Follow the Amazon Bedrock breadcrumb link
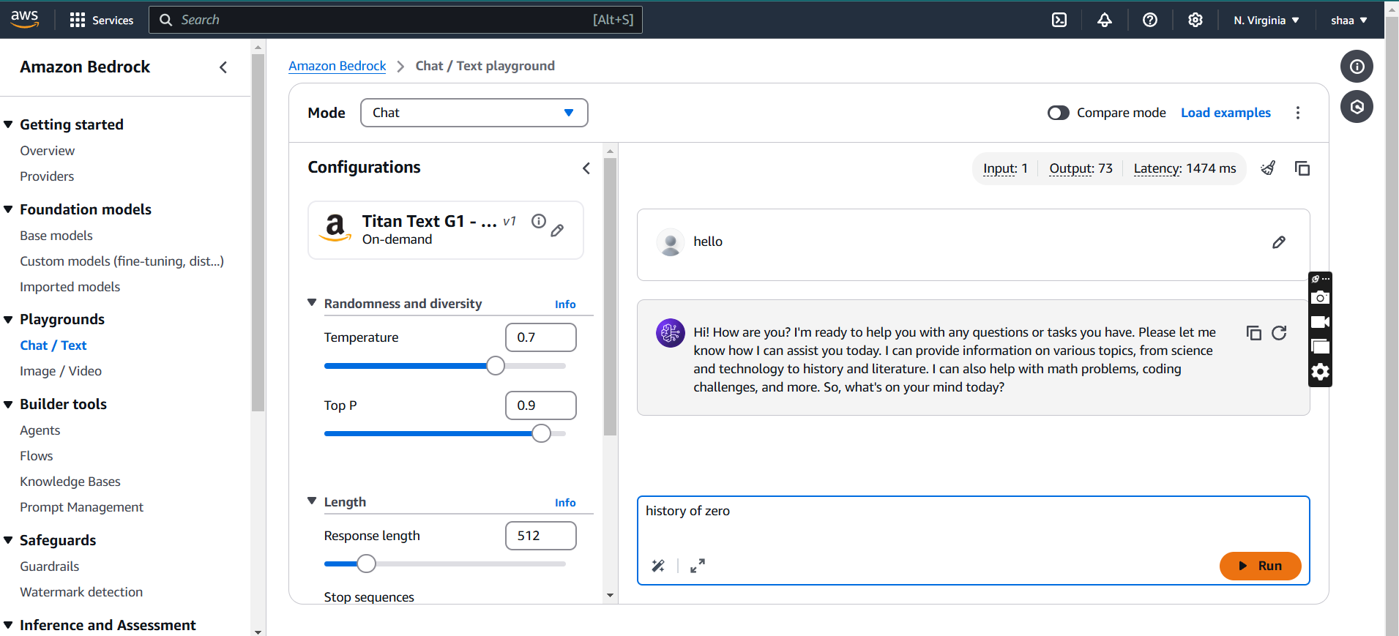Image resolution: width=1399 pixels, height=636 pixels. pyautogui.click(x=337, y=66)
